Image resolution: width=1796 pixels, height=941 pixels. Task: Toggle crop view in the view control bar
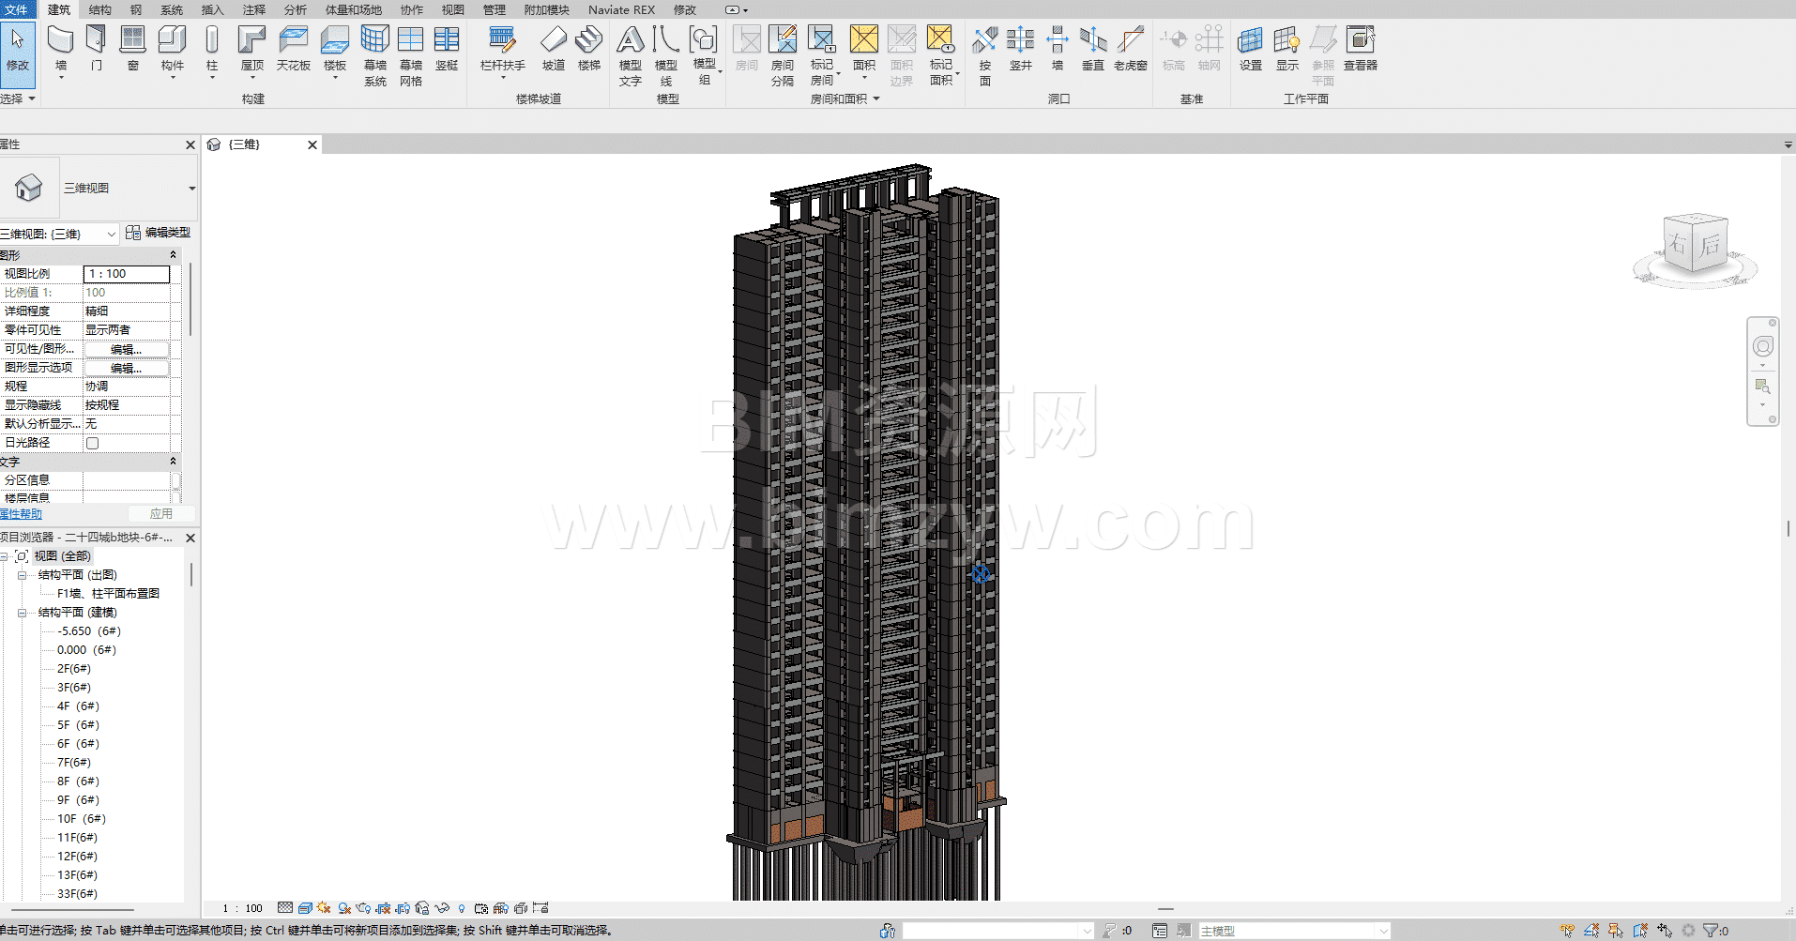(x=383, y=908)
